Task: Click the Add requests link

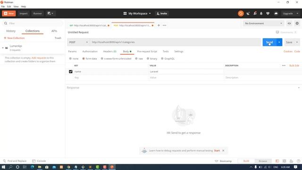Action: pyautogui.click(x=39, y=58)
